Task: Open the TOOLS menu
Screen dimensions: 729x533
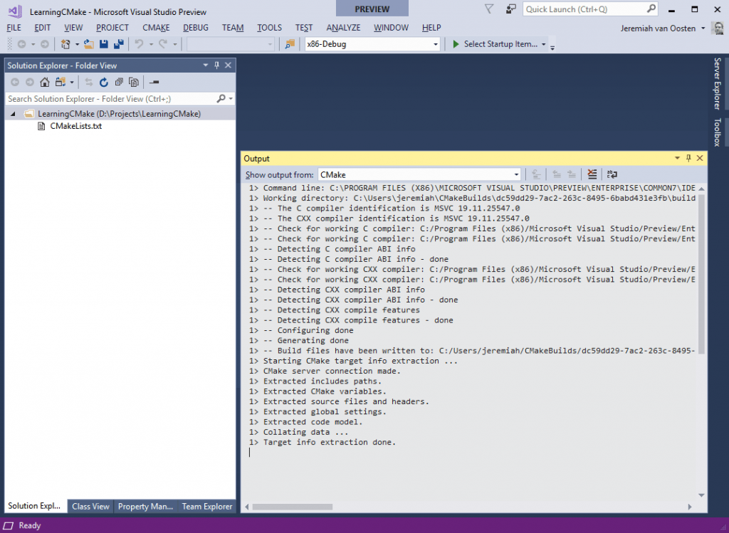Action: pyautogui.click(x=269, y=28)
